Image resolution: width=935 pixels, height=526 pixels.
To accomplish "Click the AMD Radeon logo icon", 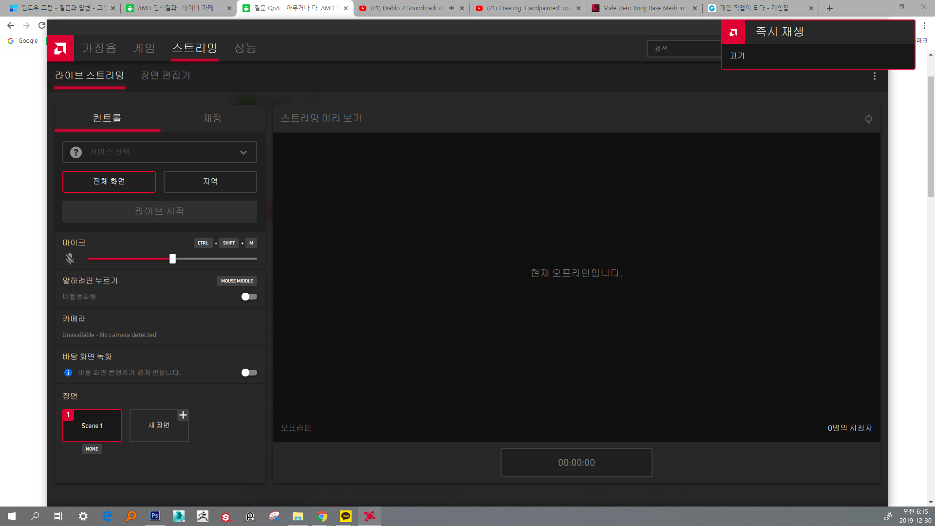I will (60, 48).
